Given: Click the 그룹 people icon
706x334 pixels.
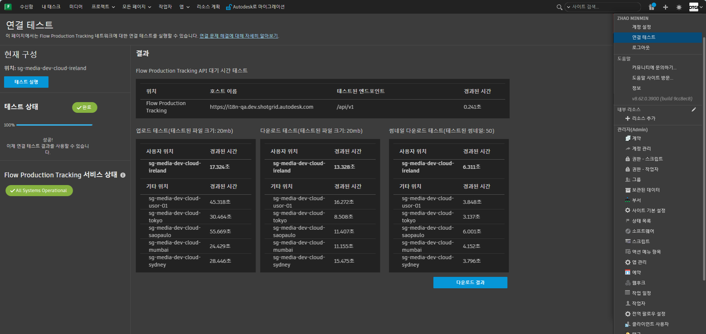Looking at the screenshot, I should click(628, 180).
